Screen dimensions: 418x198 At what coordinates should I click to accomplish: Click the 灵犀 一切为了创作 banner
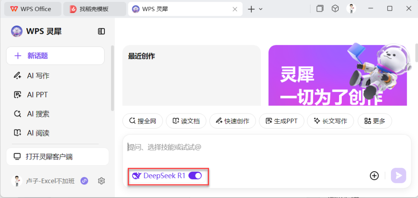pyautogui.click(x=337, y=75)
